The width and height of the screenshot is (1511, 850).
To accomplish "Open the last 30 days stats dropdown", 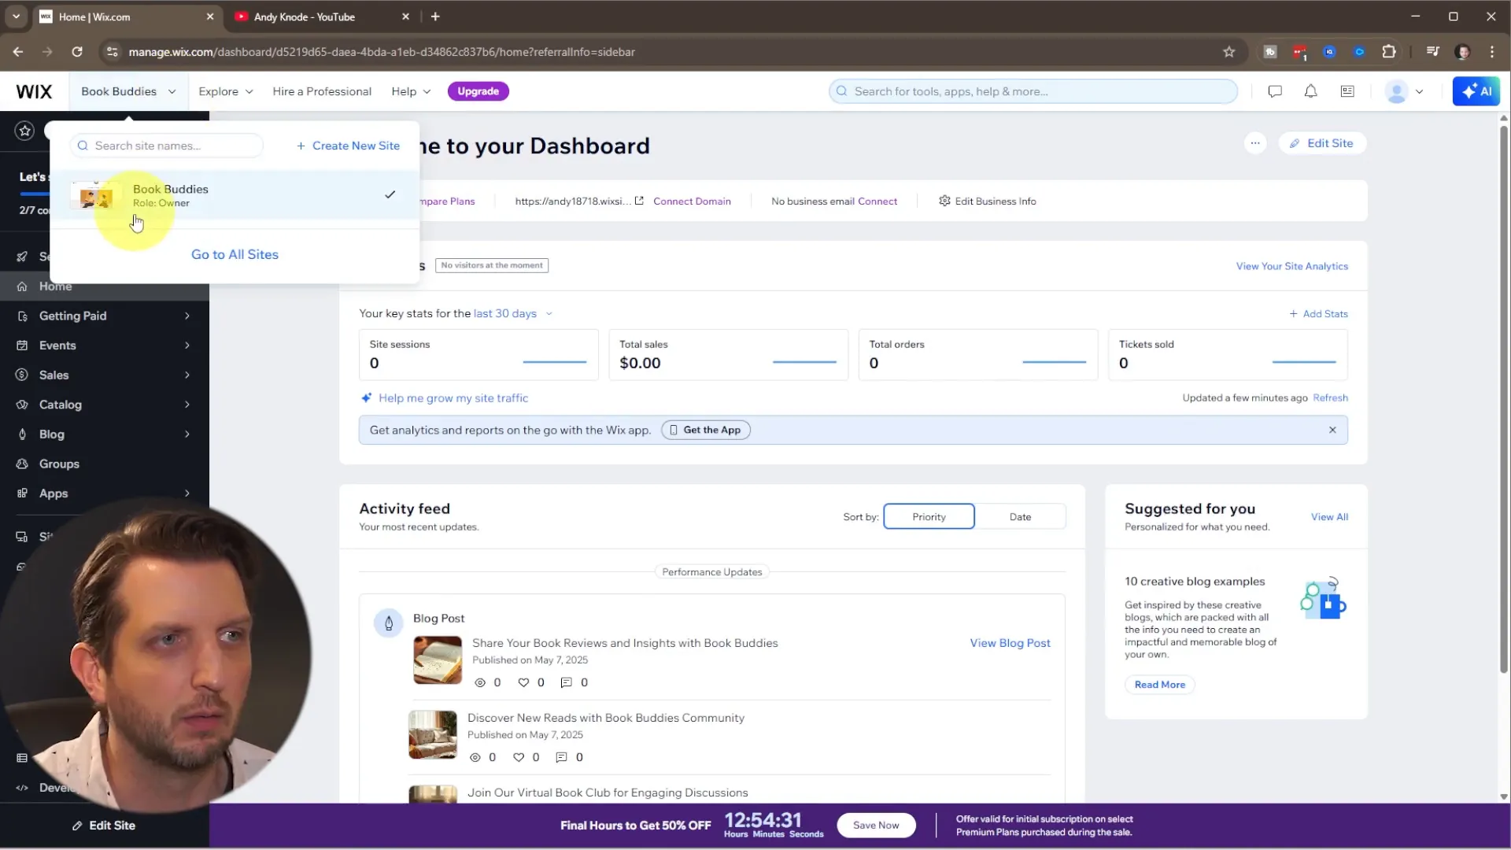I will click(512, 313).
